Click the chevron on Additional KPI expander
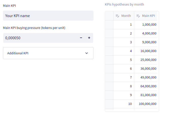This screenshot has width=176, height=114. click(x=87, y=53)
